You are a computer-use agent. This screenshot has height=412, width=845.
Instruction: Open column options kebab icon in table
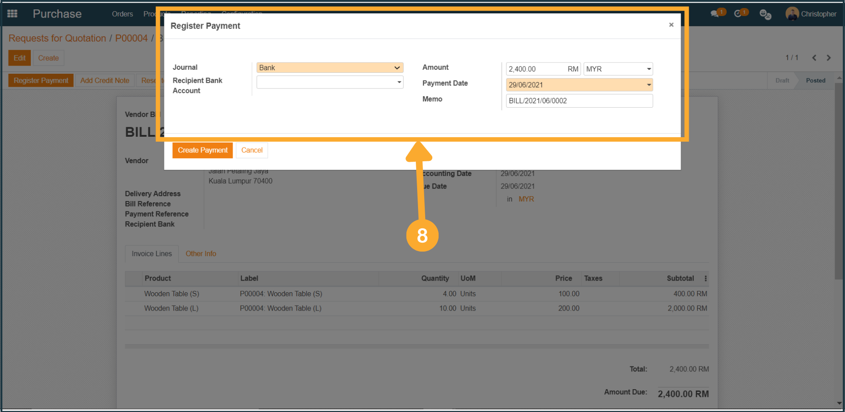[706, 278]
